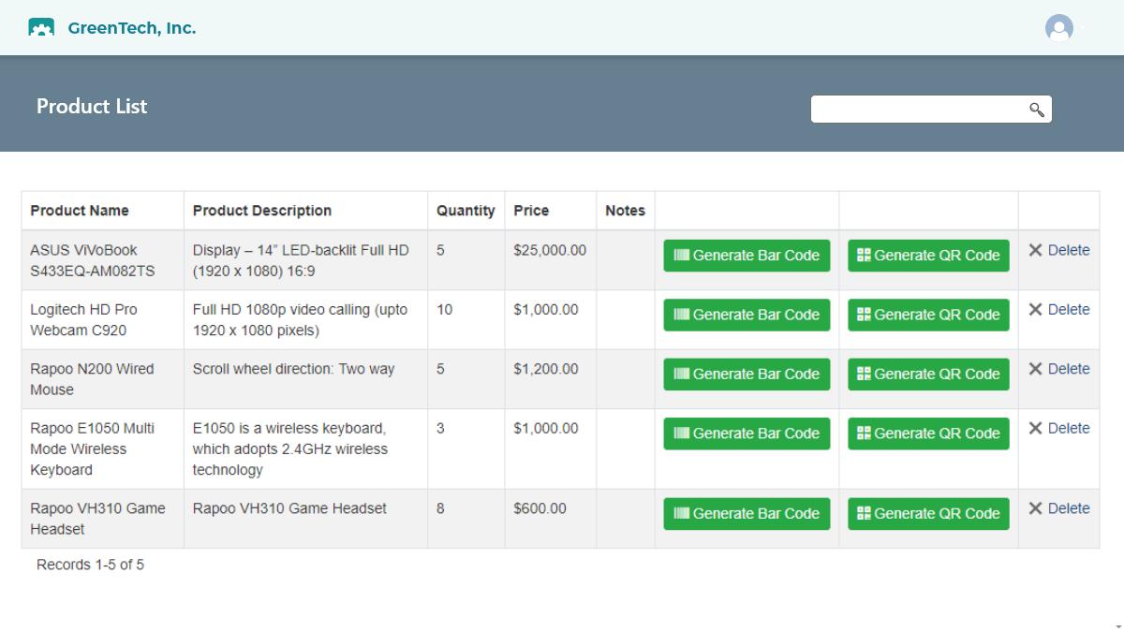Select Rapoo E1050 Multi Mode Wireless Keyboard cell
This screenshot has height=632, width=1124.
pos(103,448)
